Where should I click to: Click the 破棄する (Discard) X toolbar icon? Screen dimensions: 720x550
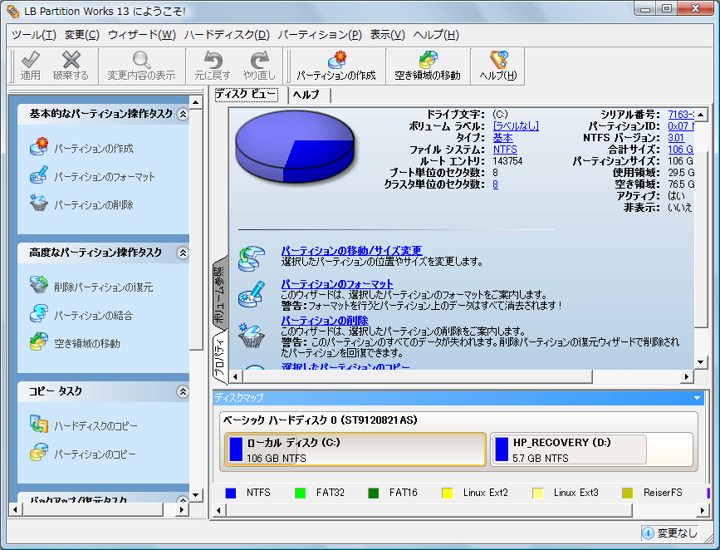[x=71, y=60]
